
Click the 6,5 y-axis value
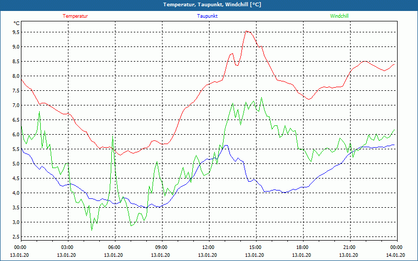(17, 120)
